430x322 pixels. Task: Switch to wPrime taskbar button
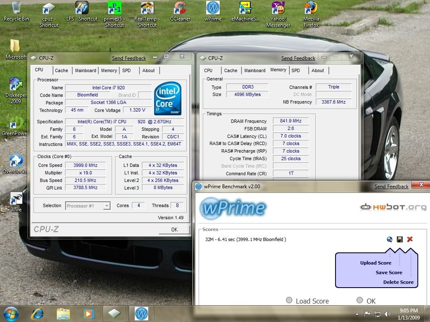click(x=142, y=314)
